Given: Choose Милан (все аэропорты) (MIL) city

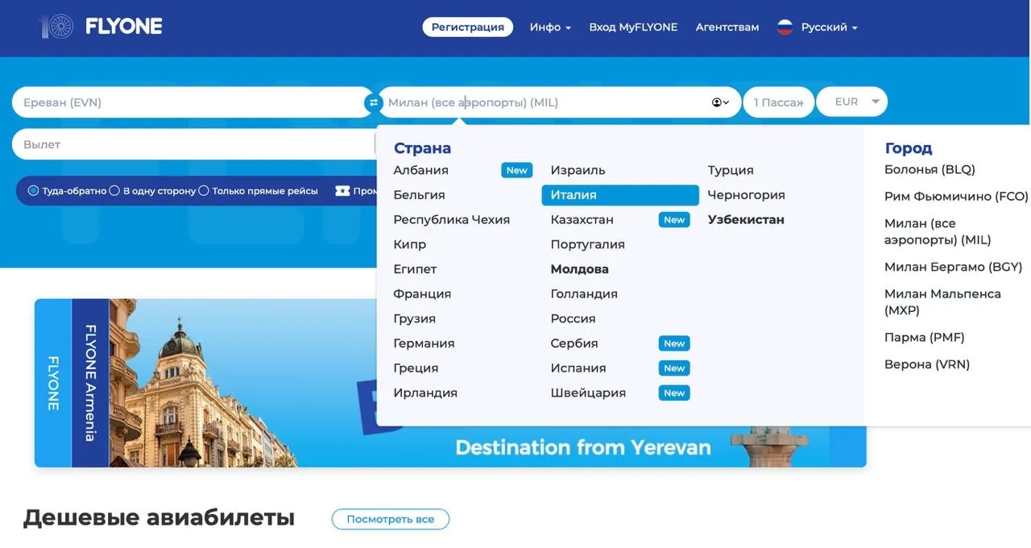Looking at the screenshot, I should tap(938, 231).
